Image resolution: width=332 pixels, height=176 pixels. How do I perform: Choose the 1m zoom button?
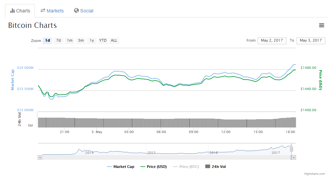click(x=69, y=41)
